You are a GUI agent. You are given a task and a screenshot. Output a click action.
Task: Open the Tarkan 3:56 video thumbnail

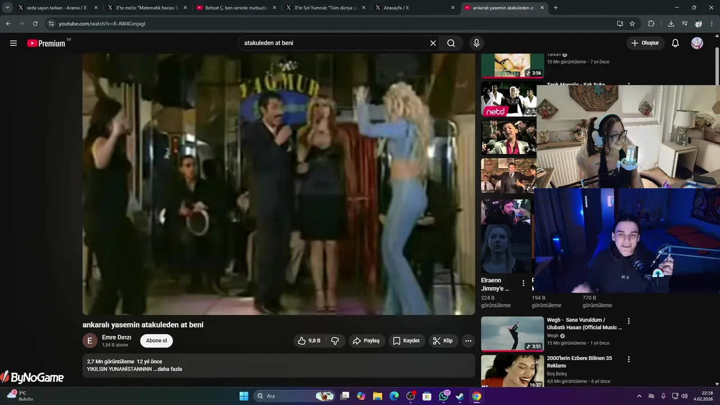click(512, 65)
